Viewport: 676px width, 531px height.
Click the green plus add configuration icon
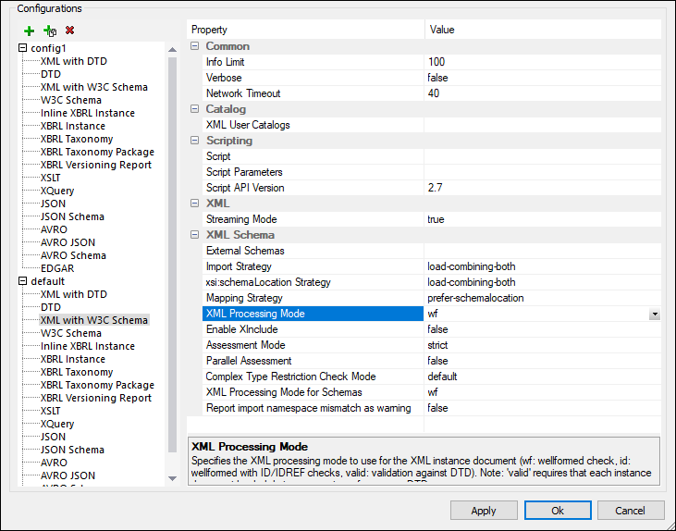tap(30, 31)
